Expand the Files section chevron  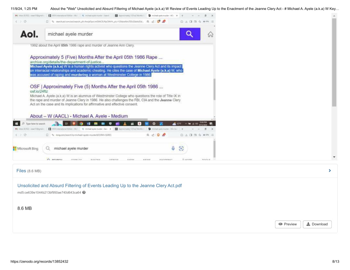coord(330,171)
